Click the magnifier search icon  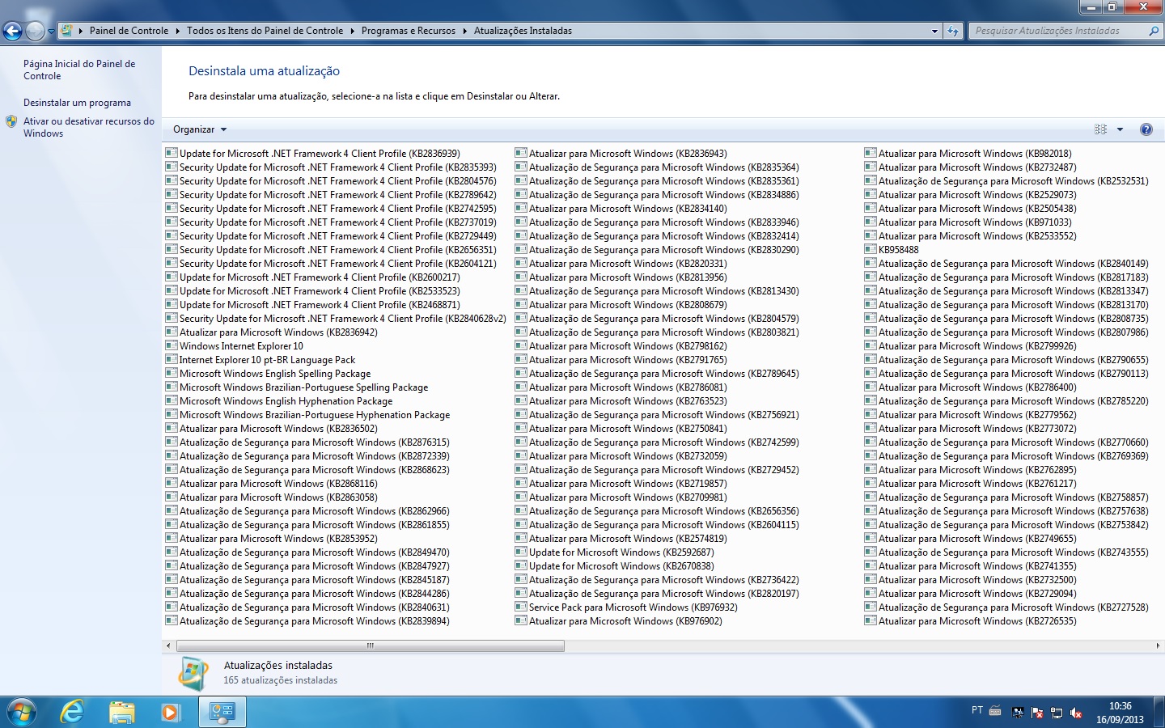coord(1154,31)
